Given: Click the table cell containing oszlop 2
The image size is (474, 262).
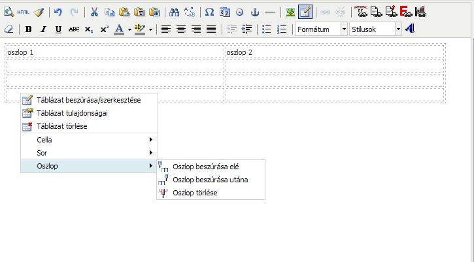Looking at the screenshot, I should (334, 52).
